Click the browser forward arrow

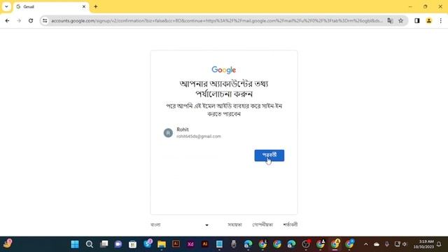[x=19, y=20]
